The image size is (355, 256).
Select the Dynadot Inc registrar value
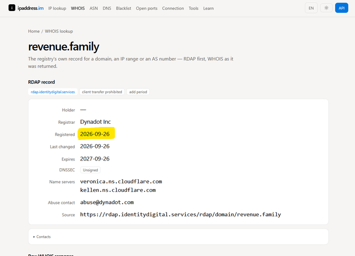tap(95, 122)
